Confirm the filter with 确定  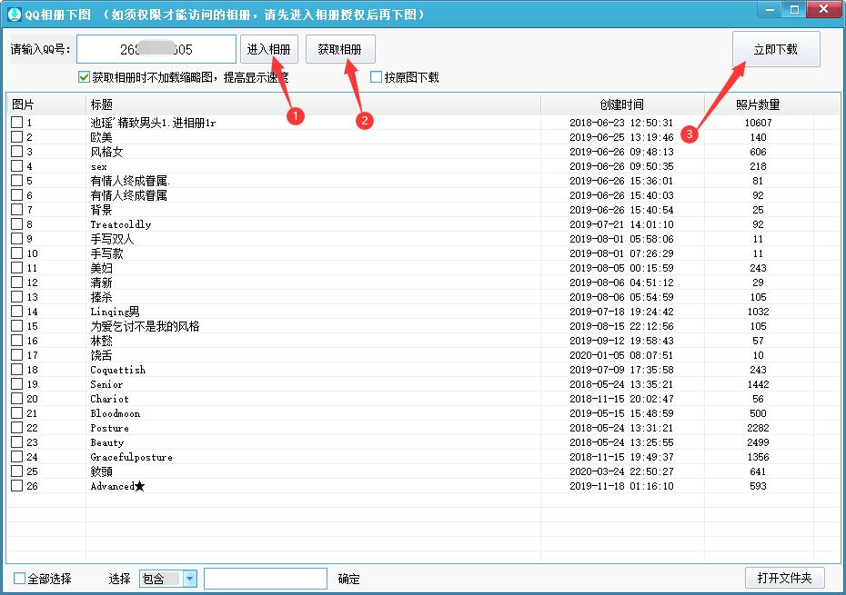348,578
